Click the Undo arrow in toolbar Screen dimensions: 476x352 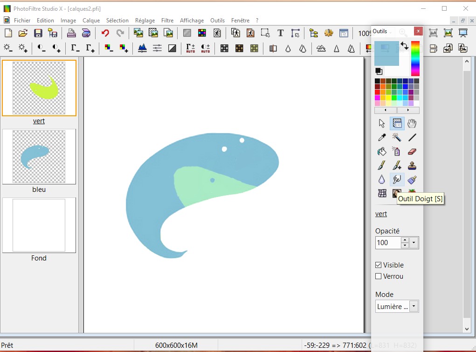coord(105,33)
